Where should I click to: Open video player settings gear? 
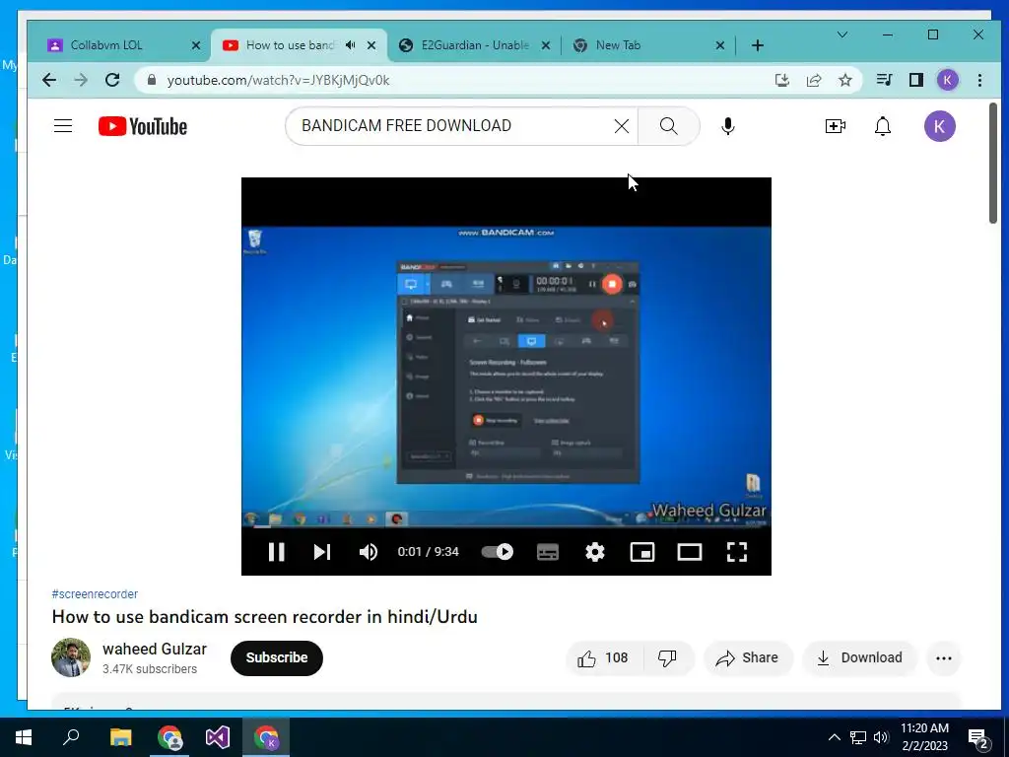[594, 552]
